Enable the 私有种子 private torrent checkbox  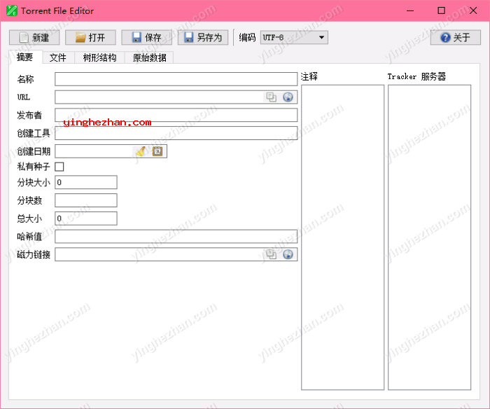tap(59, 167)
